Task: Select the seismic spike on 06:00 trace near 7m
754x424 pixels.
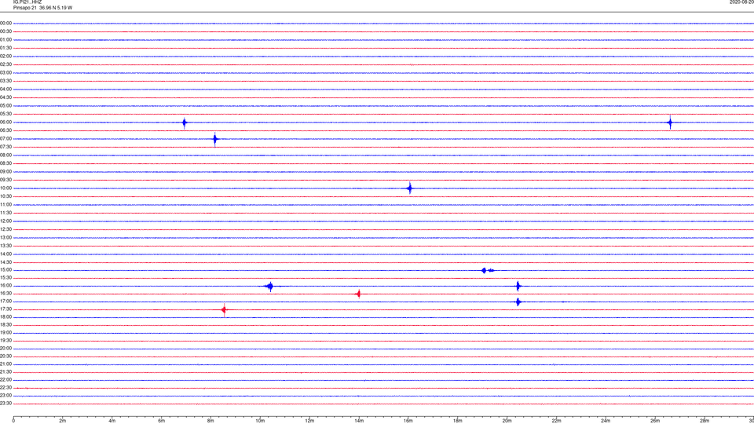Action: (x=184, y=122)
